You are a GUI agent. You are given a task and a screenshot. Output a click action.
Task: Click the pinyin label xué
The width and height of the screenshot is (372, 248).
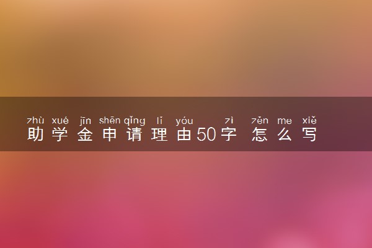pyautogui.click(x=60, y=120)
